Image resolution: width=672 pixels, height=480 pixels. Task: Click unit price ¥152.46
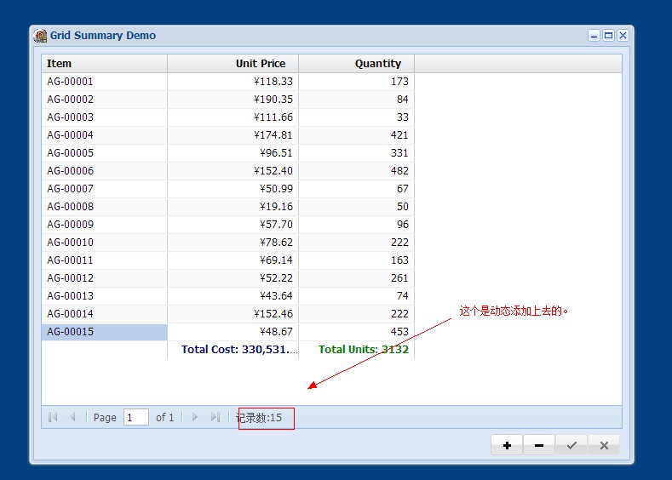(233, 314)
